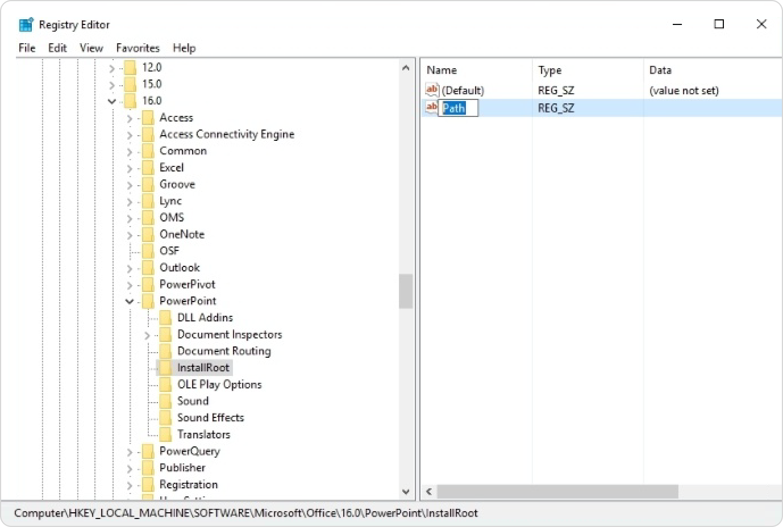Click the 16.0 folder icon
Image resolution: width=783 pixels, height=527 pixels.
click(x=130, y=101)
